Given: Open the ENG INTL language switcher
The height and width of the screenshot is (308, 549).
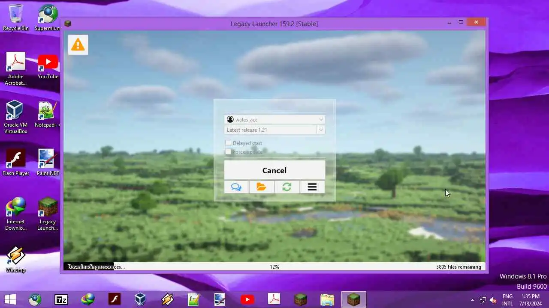Looking at the screenshot, I should (507, 300).
